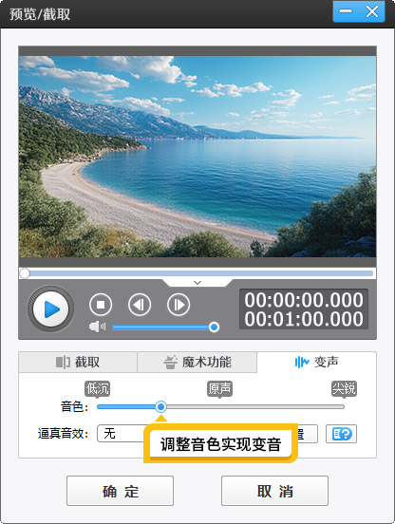Viewport: 395px width, 524px height.
Task: Open the 逼真音效 dropdown showing 无
Action: [x=121, y=434]
